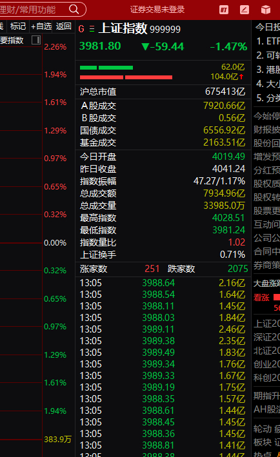Click the 指数量比 value 1.02
Screen dimensions: 280x457
(x=237, y=242)
